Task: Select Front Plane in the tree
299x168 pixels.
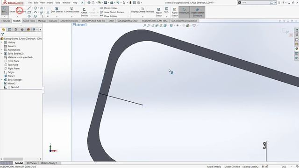Action: click(14, 61)
